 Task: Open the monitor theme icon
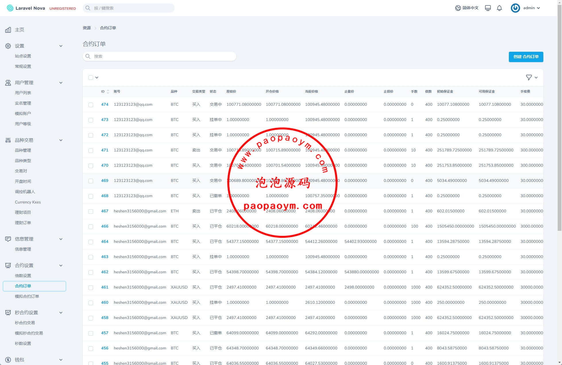488,8
